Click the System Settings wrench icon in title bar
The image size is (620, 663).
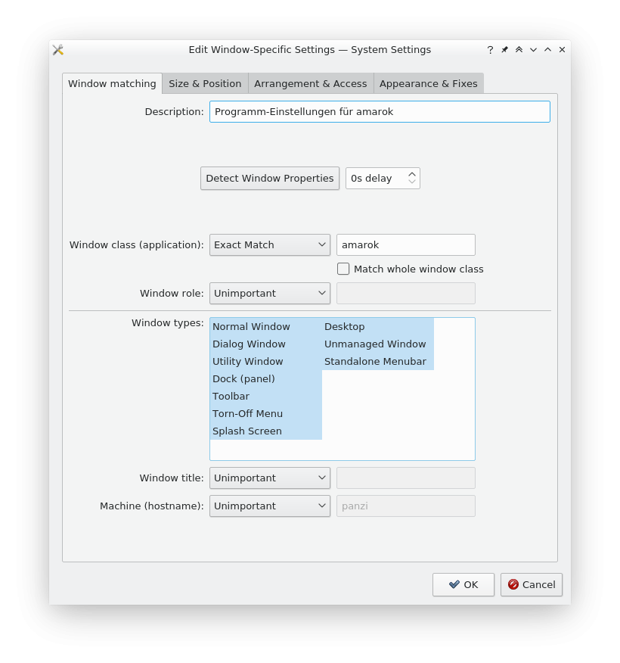pyautogui.click(x=58, y=50)
